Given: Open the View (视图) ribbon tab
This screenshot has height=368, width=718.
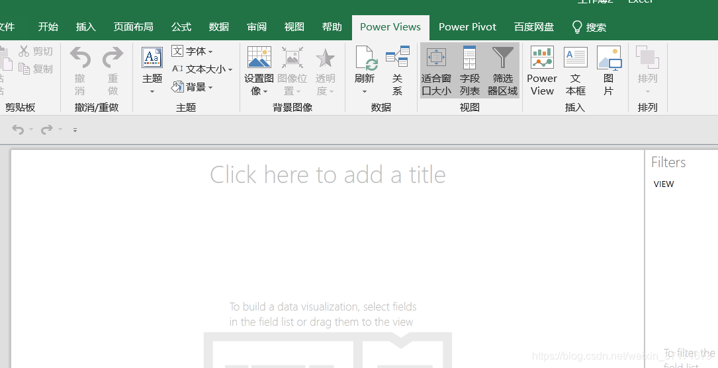Looking at the screenshot, I should point(294,27).
